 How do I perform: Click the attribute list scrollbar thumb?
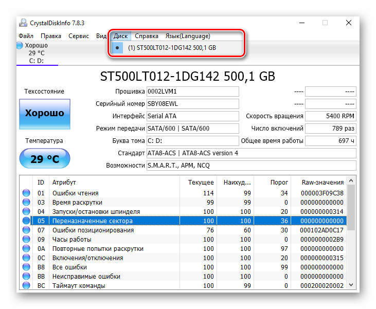351,207
